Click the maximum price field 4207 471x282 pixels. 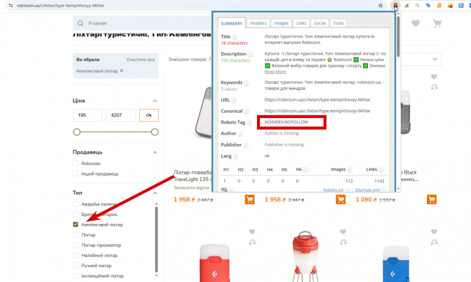(x=121, y=115)
